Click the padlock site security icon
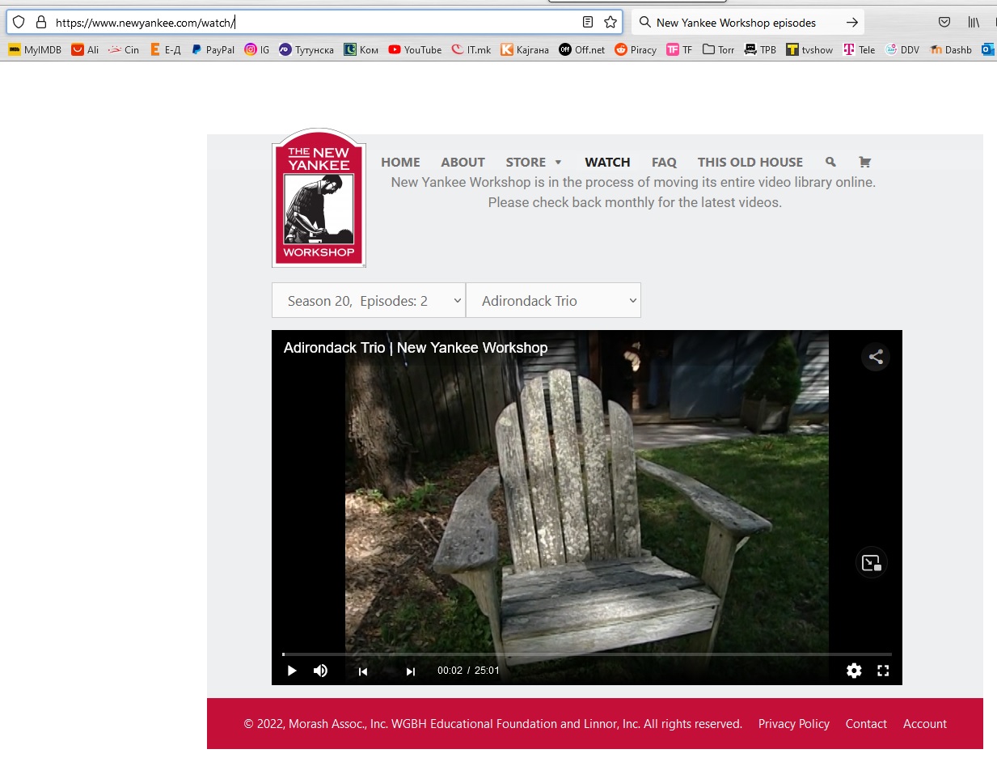The height and width of the screenshot is (762, 997). click(x=41, y=23)
